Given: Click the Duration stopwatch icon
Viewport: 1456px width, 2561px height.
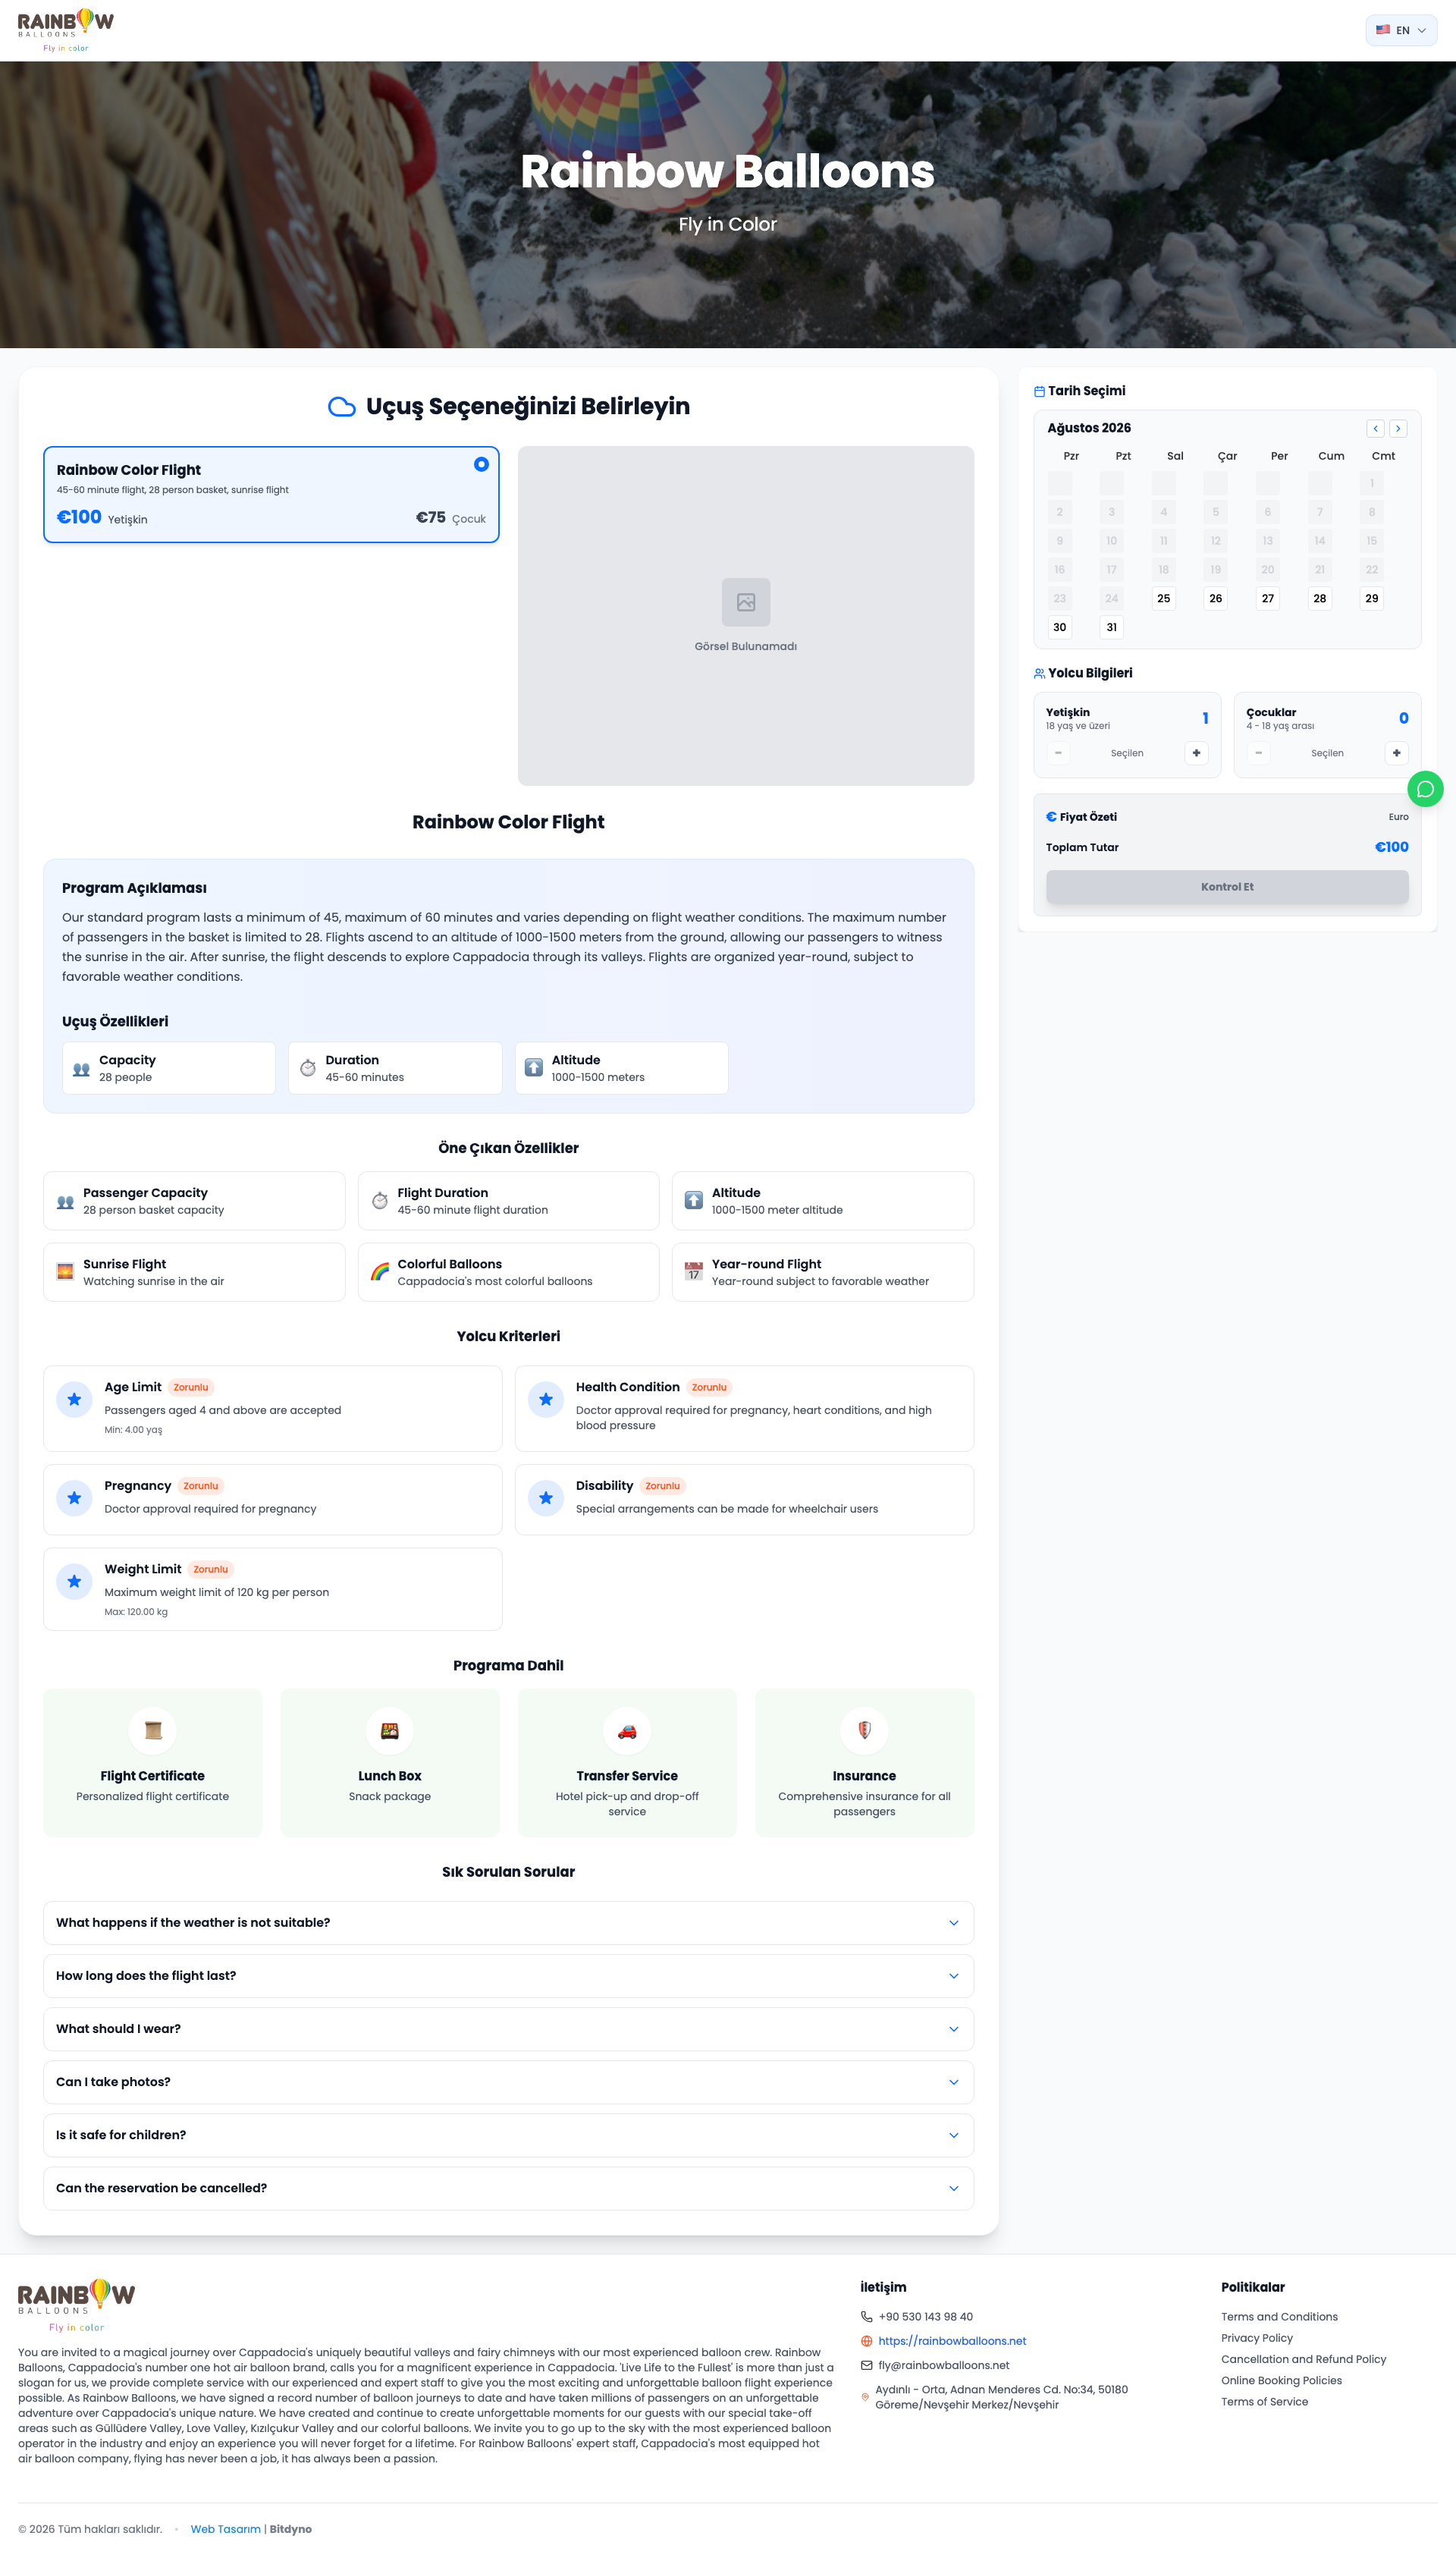Looking at the screenshot, I should point(308,1068).
